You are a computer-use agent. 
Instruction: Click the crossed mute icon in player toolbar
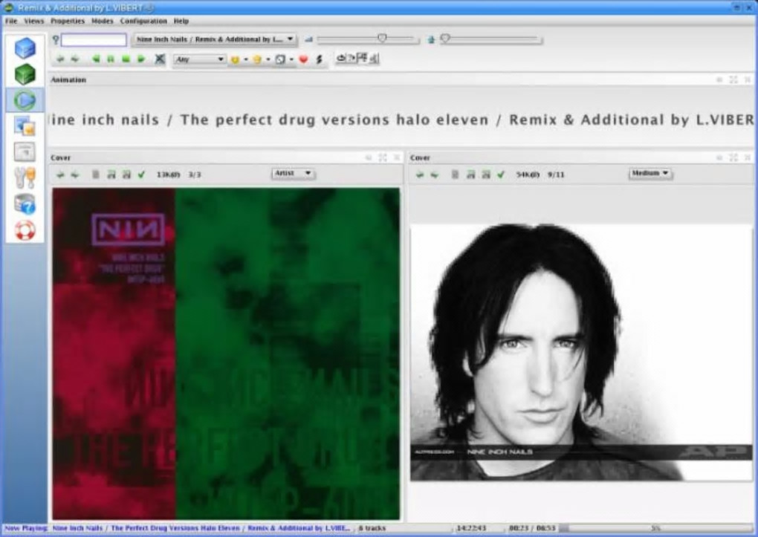pos(160,59)
